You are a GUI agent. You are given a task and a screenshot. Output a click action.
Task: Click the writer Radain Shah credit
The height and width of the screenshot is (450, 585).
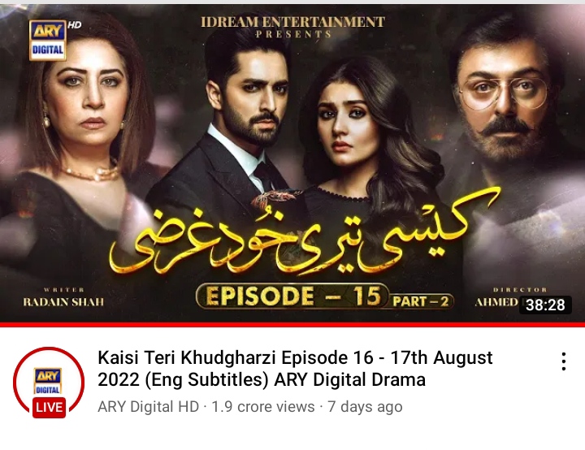tap(63, 297)
